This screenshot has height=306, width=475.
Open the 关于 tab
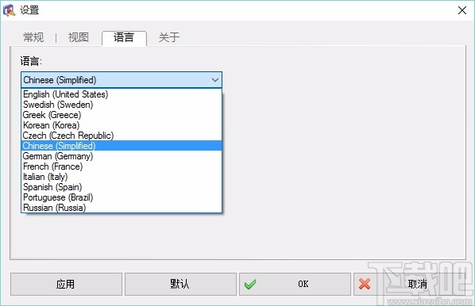(x=169, y=37)
